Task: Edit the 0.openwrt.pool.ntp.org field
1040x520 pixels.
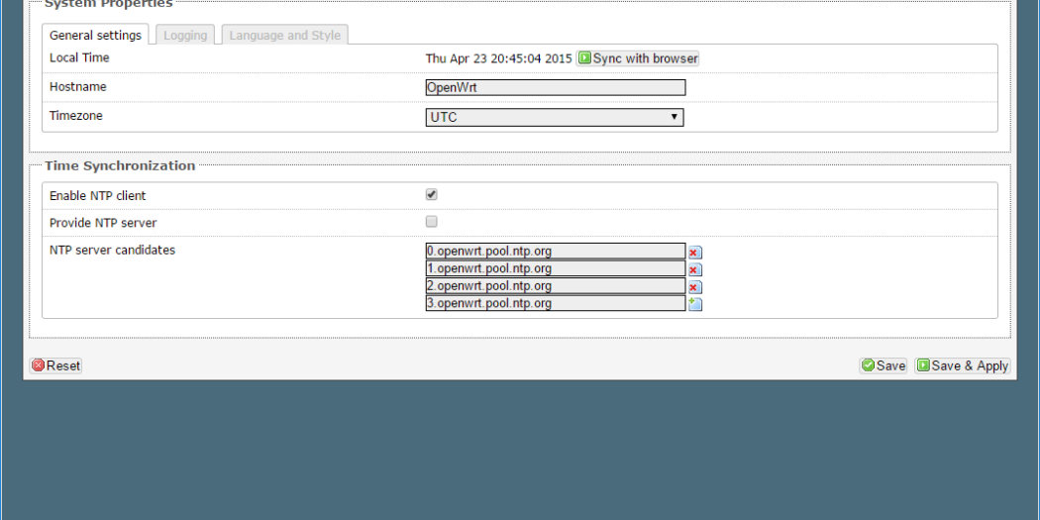Action: pos(555,252)
